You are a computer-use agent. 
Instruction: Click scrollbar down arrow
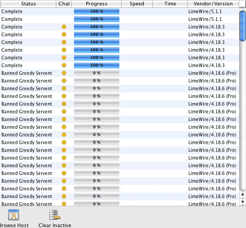(x=242, y=202)
